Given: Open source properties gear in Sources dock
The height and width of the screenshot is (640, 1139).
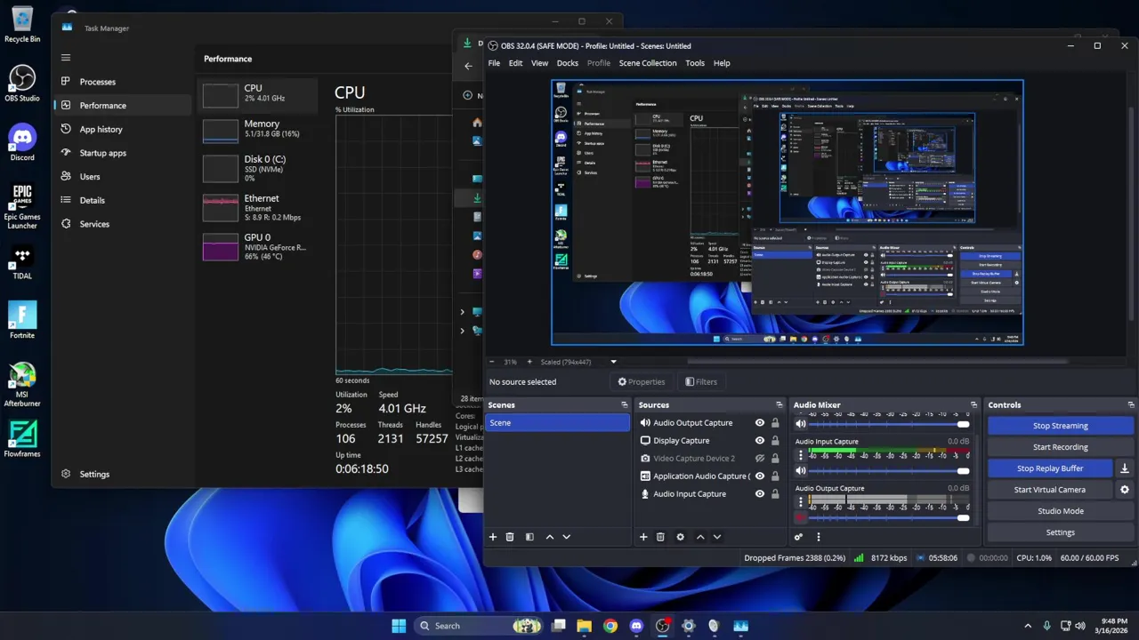Looking at the screenshot, I should point(681,537).
